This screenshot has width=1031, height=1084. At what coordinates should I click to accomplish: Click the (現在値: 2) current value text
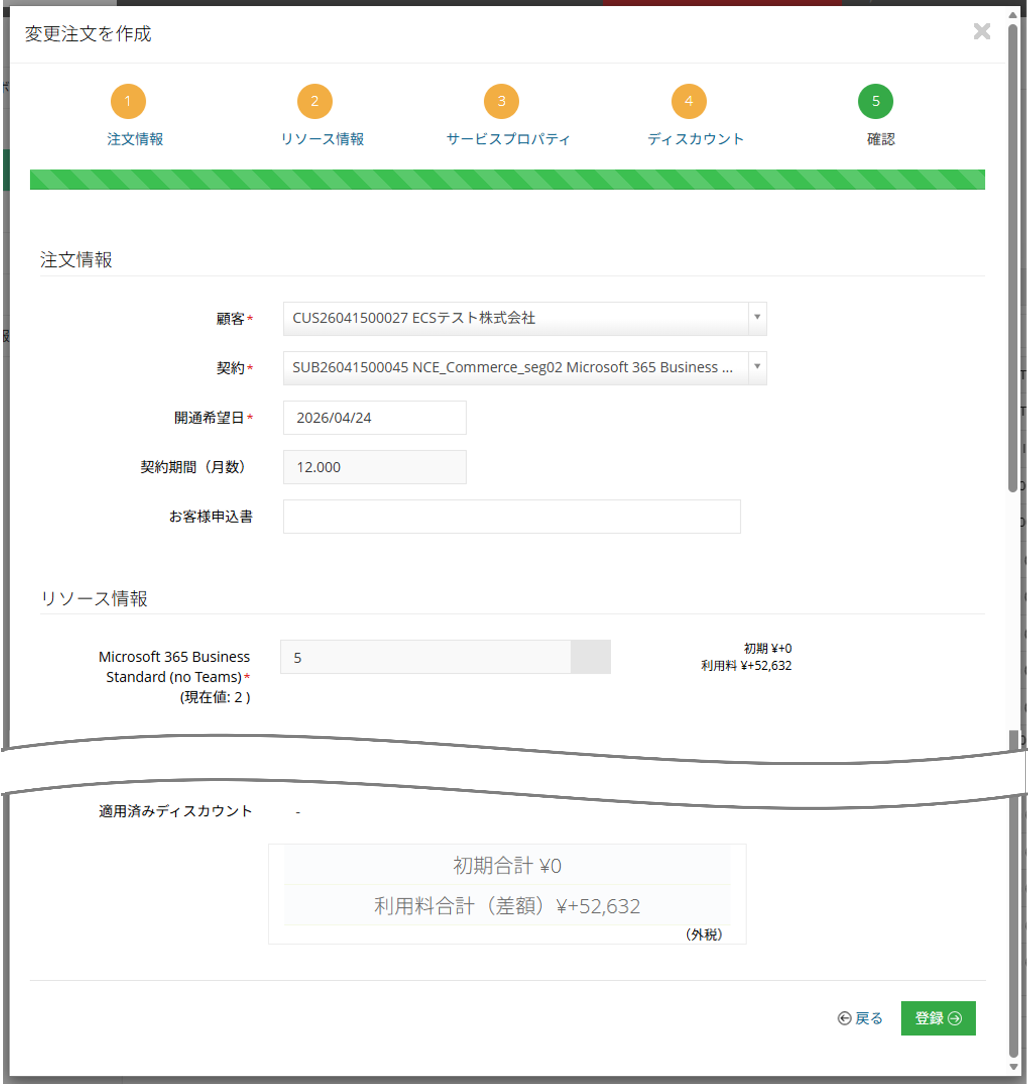pyautogui.click(x=215, y=697)
